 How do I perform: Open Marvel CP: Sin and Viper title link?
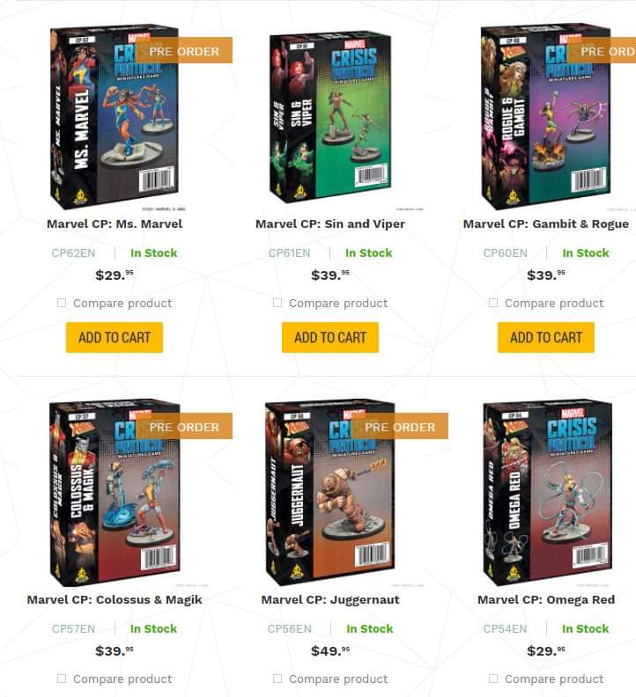pyautogui.click(x=330, y=224)
